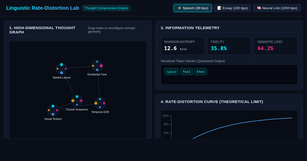
Task: Click the '3. Information Telemetry' heading
Action: pyautogui.click(x=190, y=28)
